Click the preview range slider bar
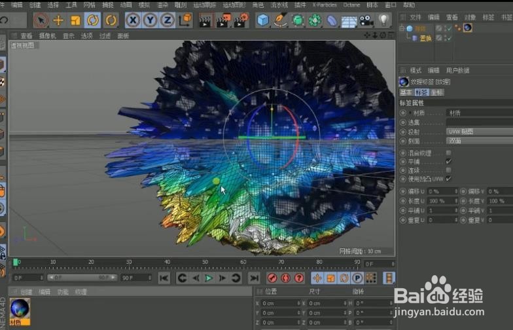 (x=82, y=278)
